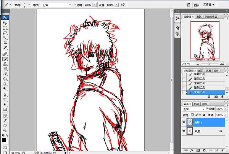
Task: Create a new layer group
Action: coord(210,150)
